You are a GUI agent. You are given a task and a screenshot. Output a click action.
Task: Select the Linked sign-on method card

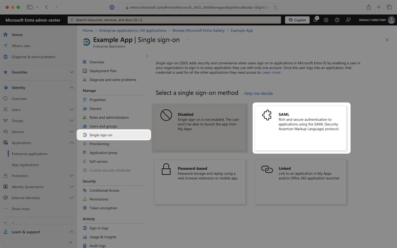pos(301,182)
